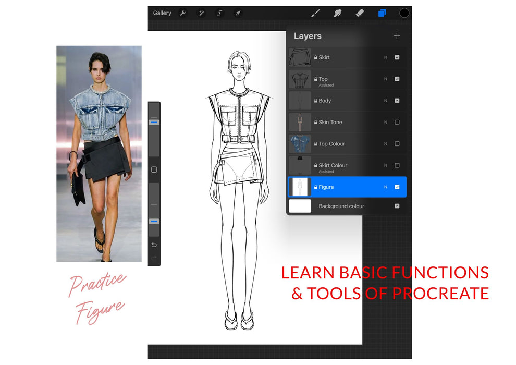The width and height of the screenshot is (516, 365).
Task: Open the Selection tool
Action: [219, 13]
